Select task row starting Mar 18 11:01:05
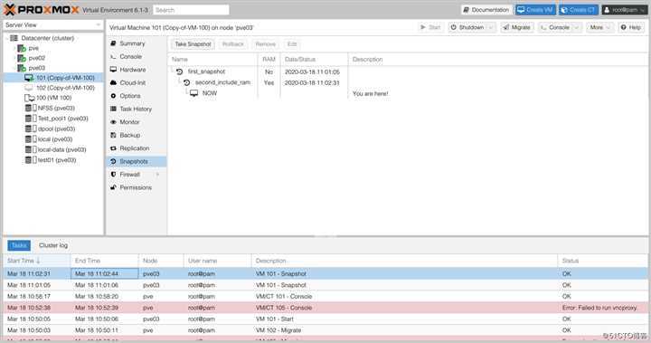Screen dimensions: 651x343 pos(325,285)
